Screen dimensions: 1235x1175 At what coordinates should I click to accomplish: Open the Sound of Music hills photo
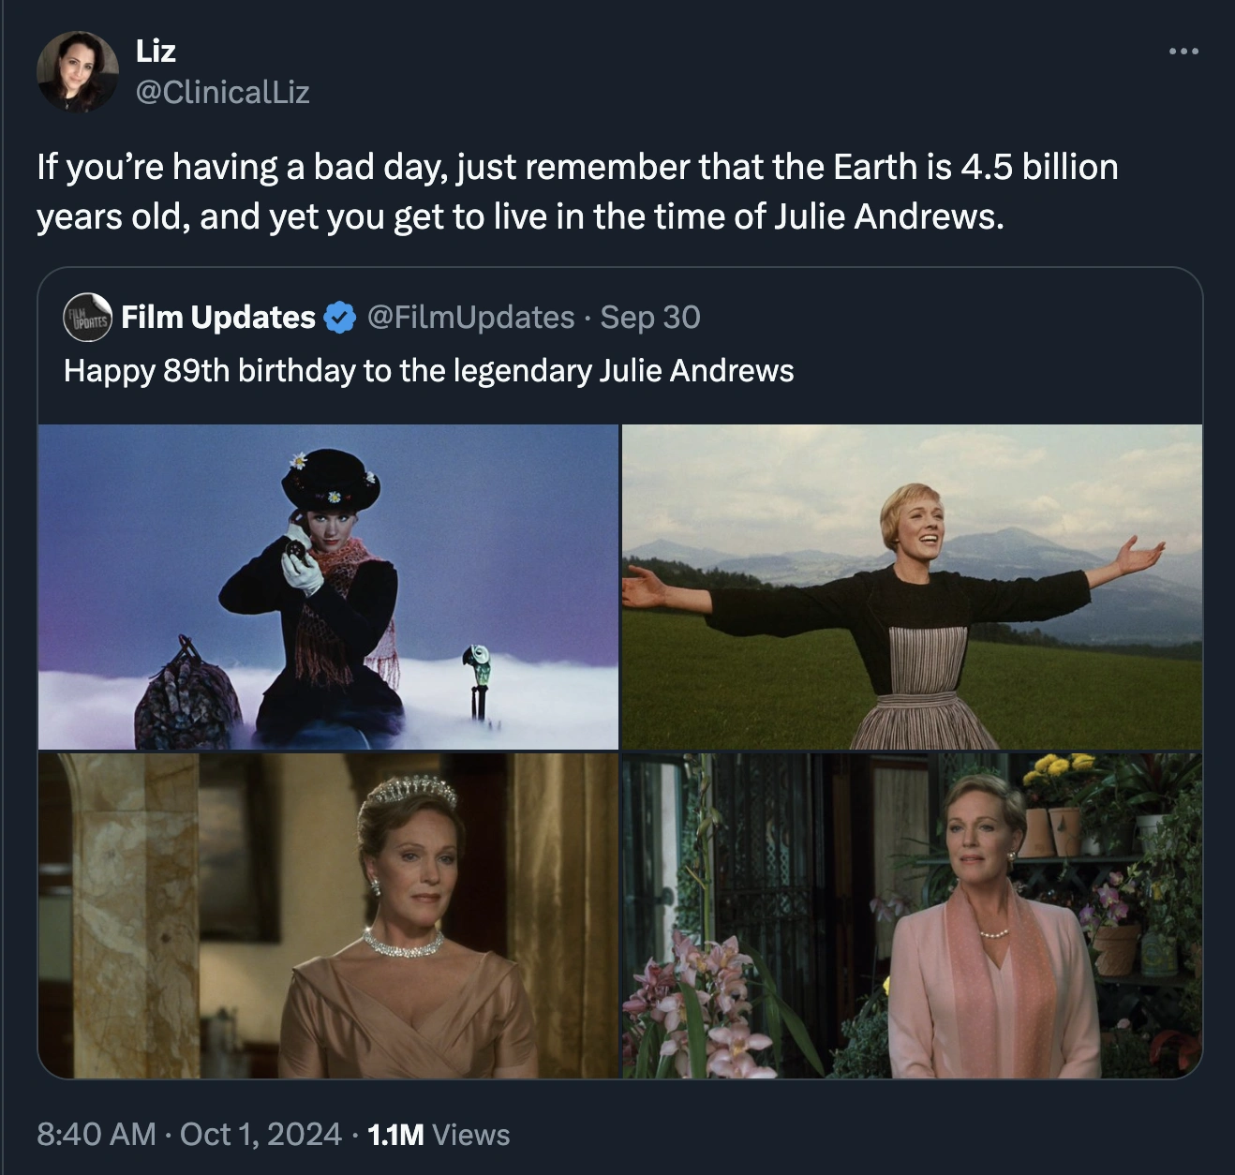pos(912,587)
